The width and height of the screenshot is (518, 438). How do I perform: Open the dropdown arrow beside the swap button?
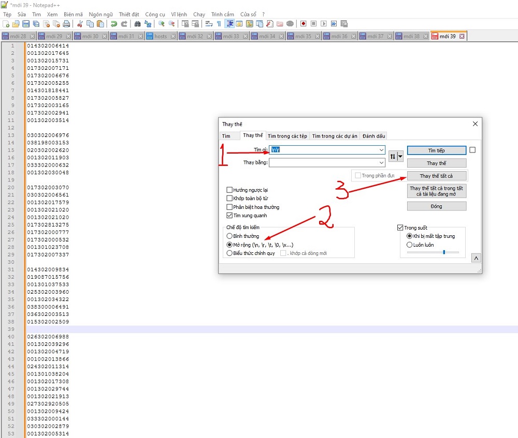pyautogui.click(x=400, y=156)
